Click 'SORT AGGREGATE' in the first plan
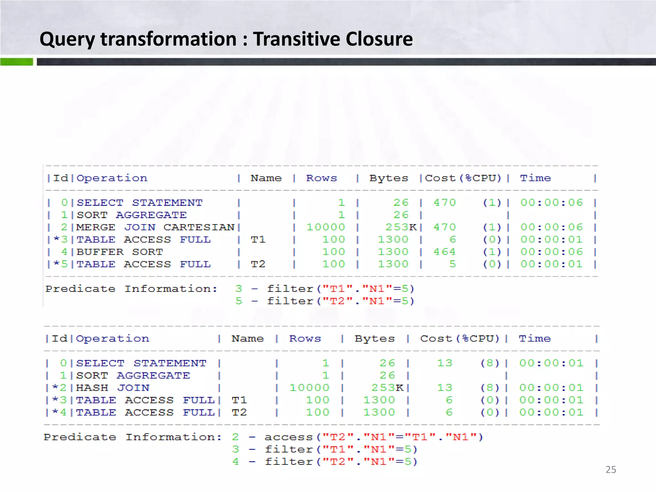This screenshot has height=492, width=656. (x=131, y=215)
